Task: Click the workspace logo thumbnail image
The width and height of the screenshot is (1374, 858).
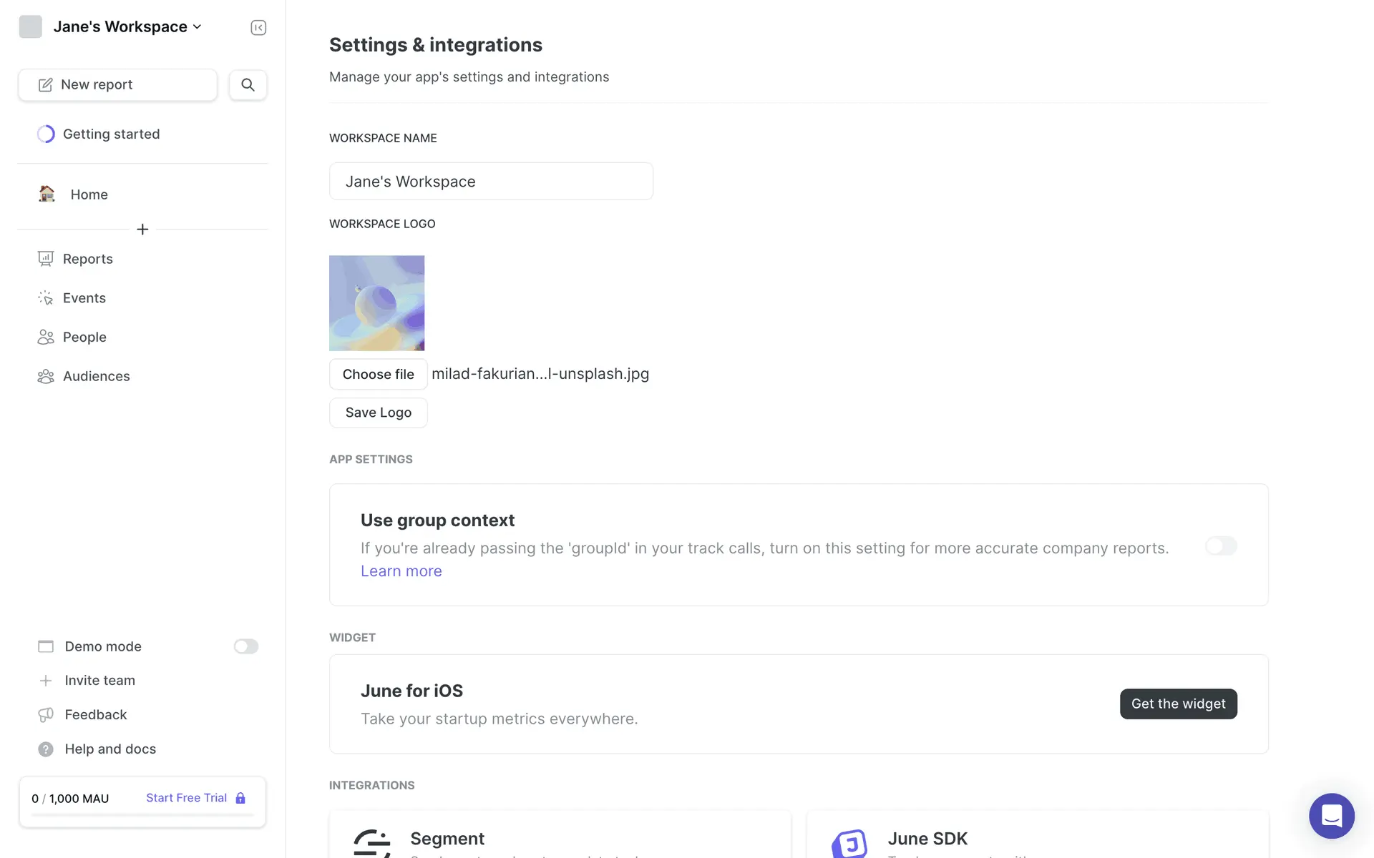Action: (x=376, y=302)
